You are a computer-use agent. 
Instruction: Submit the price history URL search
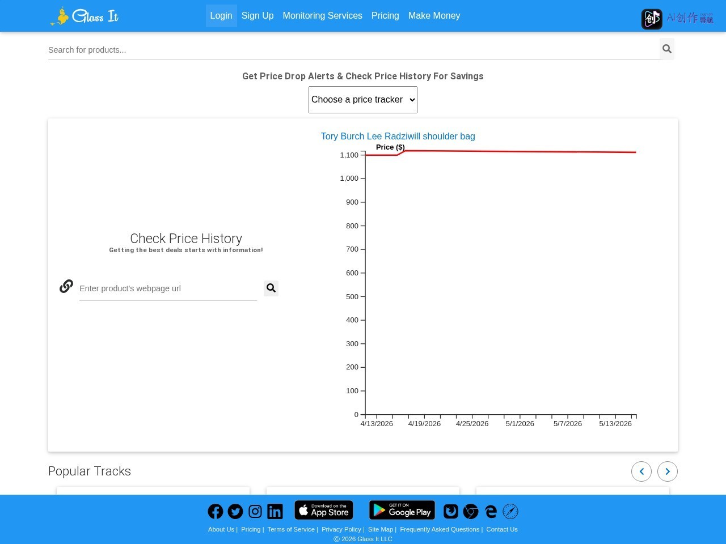(x=271, y=288)
